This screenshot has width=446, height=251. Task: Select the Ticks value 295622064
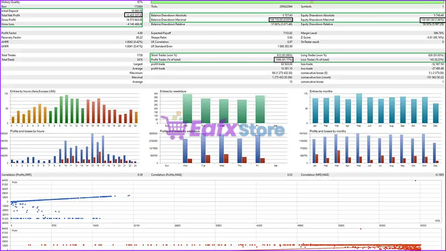click(286, 7)
